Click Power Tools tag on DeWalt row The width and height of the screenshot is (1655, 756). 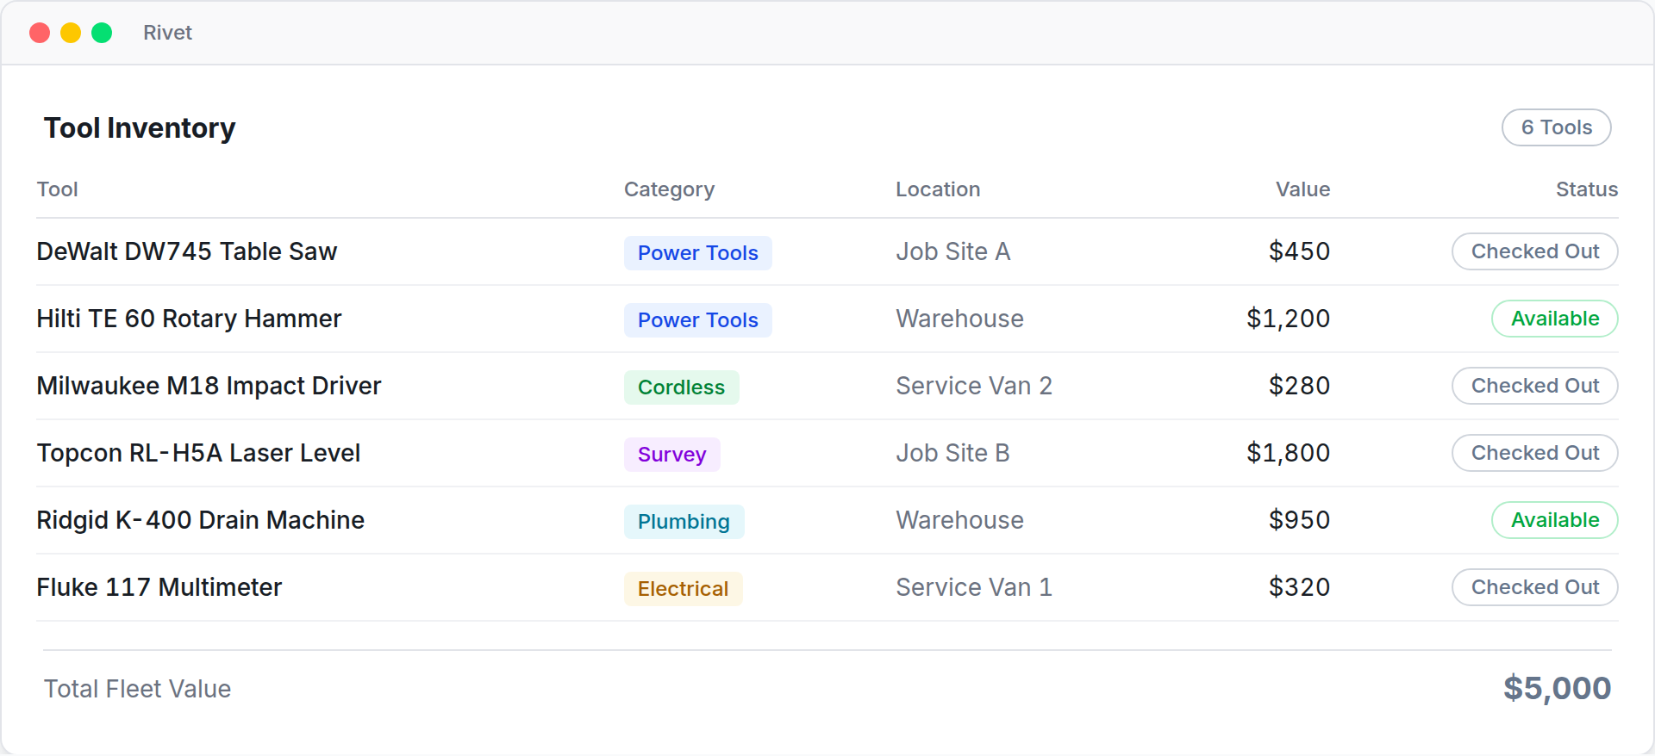point(698,253)
